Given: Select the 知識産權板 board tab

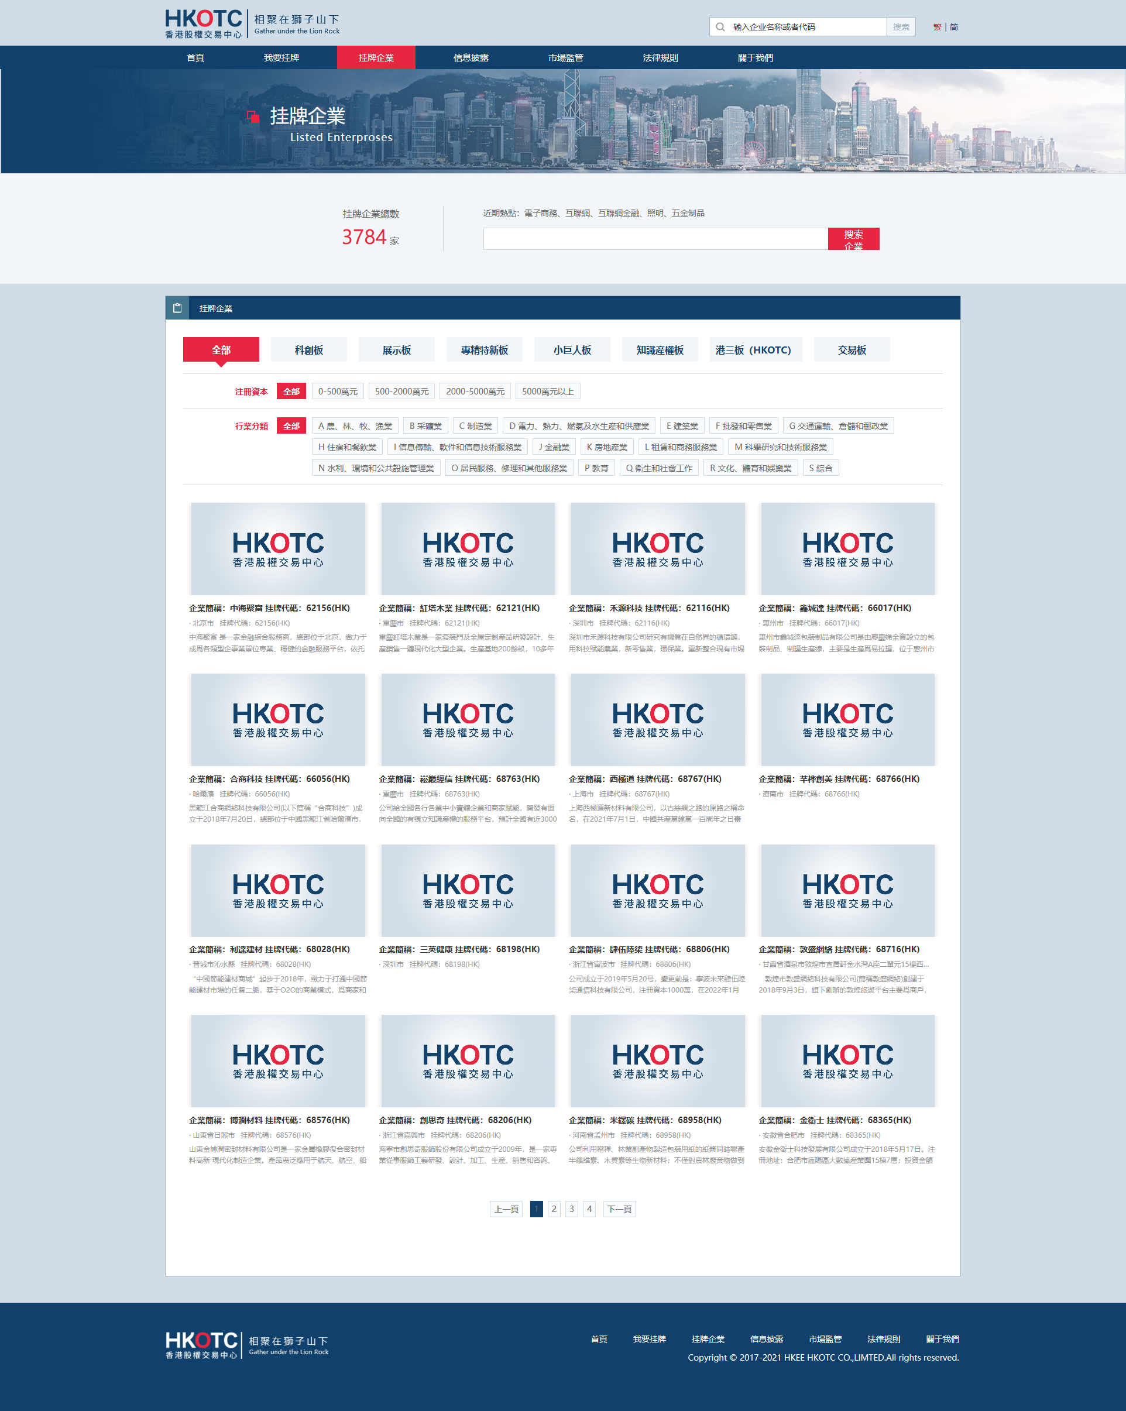Looking at the screenshot, I should (x=660, y=349).
